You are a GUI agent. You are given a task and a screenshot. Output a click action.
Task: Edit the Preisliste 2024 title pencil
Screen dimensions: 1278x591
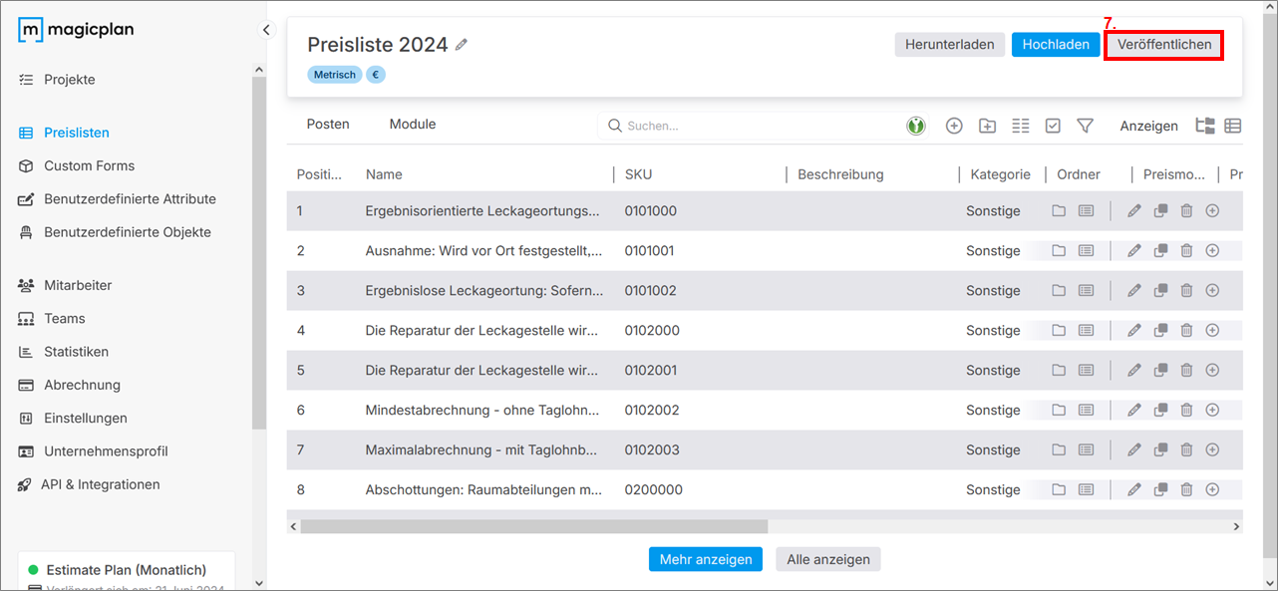pyautogui.click(x=462, y=45)
